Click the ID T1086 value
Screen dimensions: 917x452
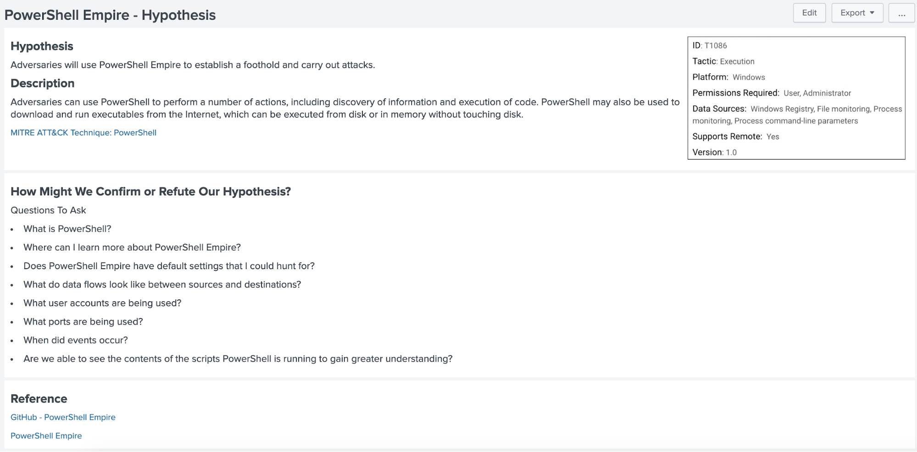click(716, 45)
